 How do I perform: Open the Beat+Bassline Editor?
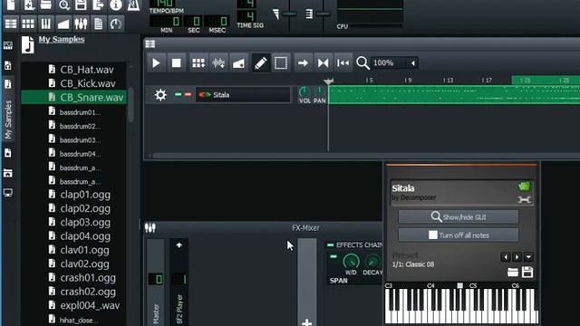28,24
